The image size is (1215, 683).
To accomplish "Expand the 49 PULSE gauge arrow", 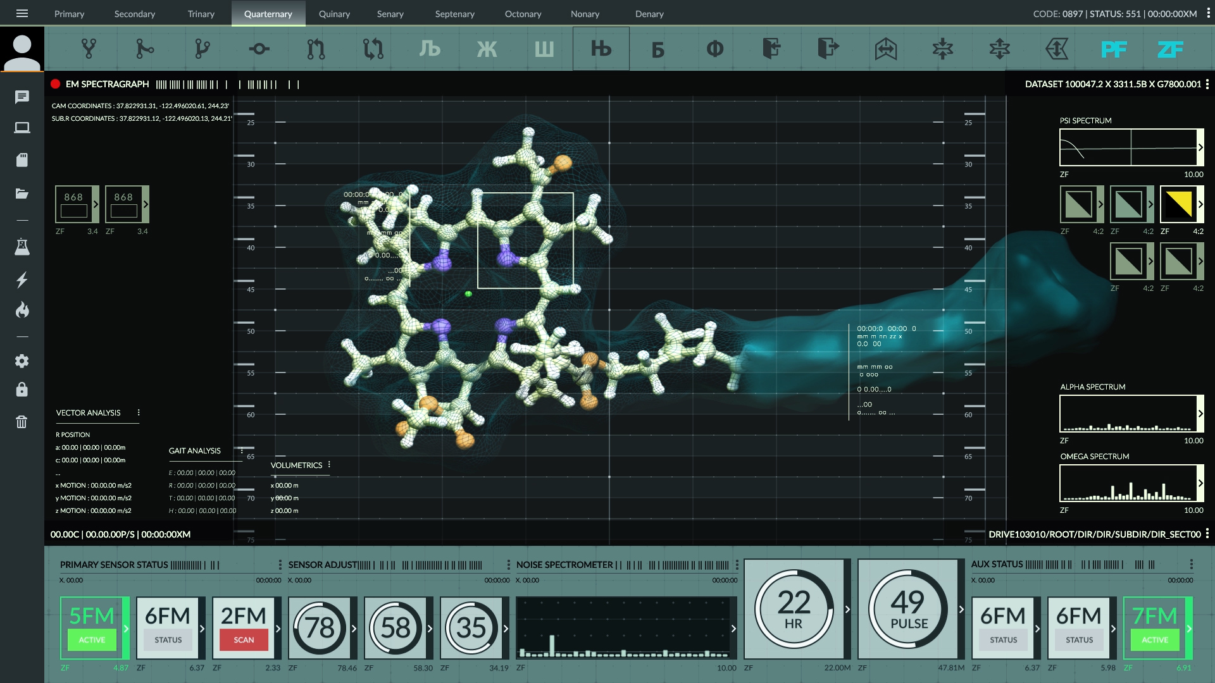I will point(961,609).
